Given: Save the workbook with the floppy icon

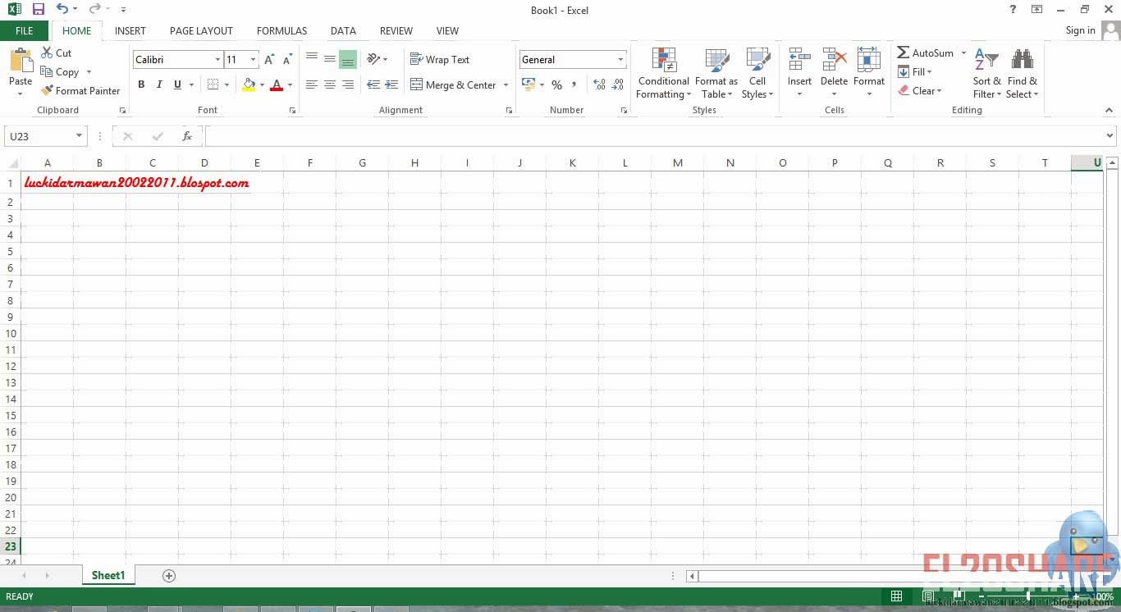Looking at the screenshot, I should (39, 9).
